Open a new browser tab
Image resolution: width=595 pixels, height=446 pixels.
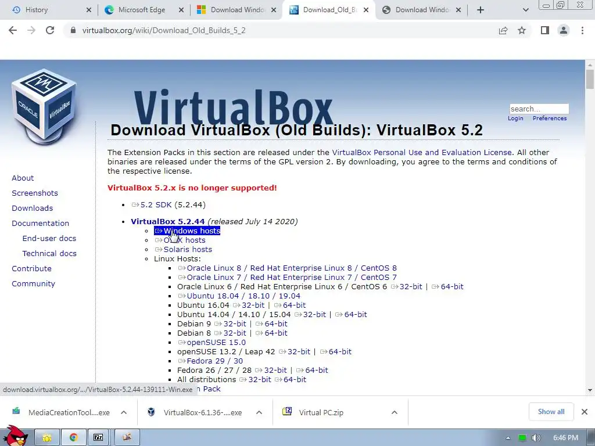(481, 10)
